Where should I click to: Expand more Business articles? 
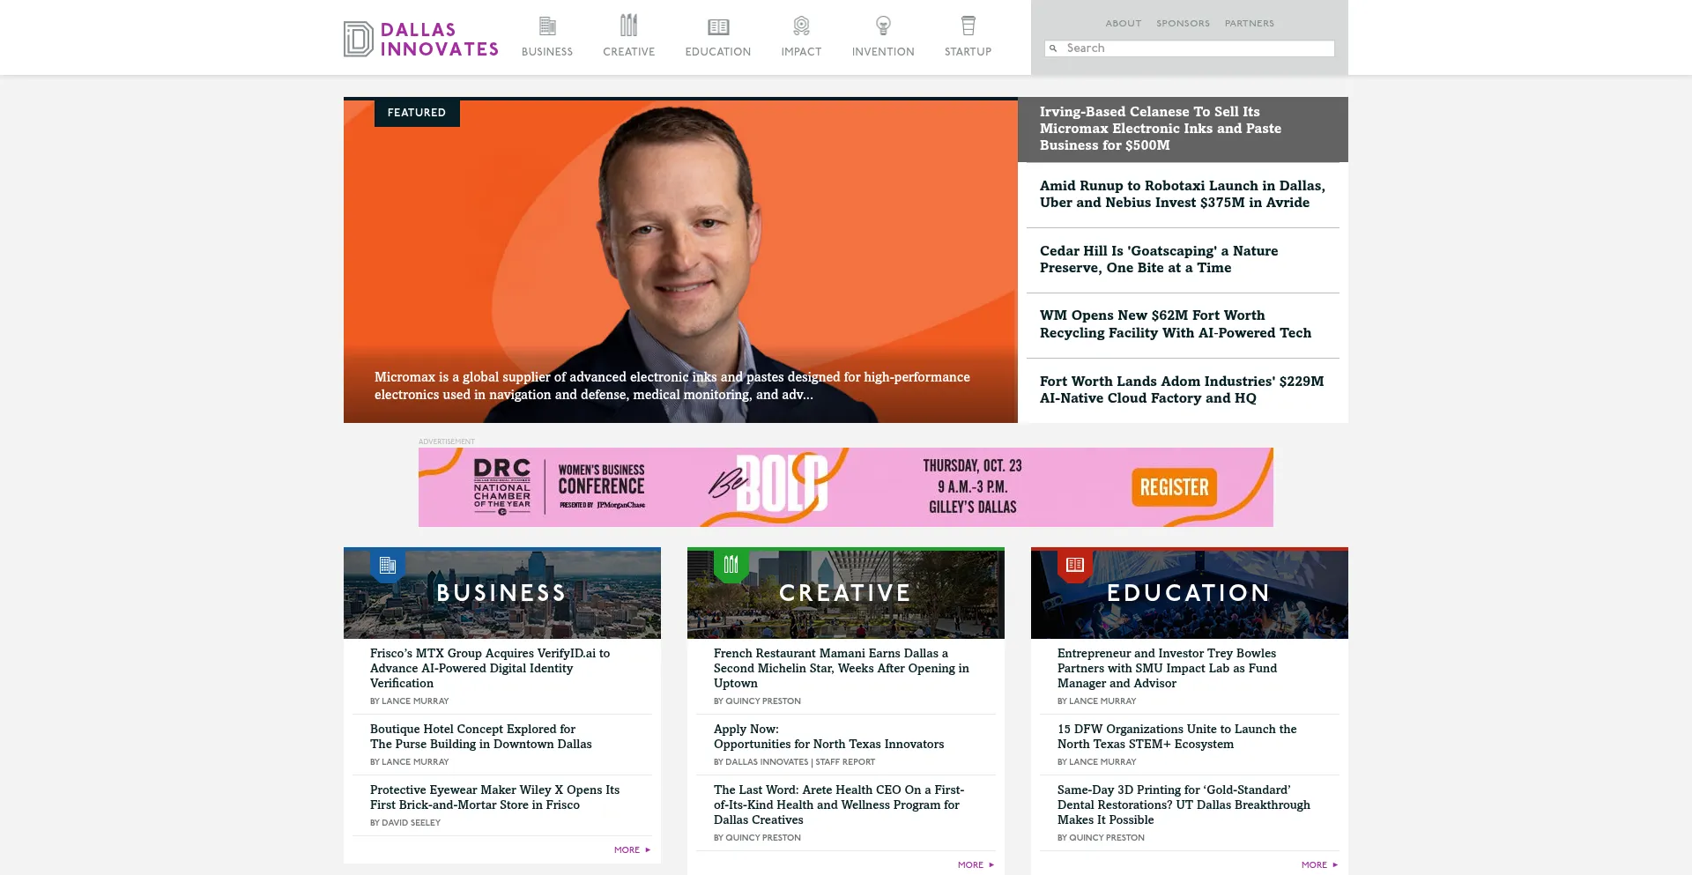click(632, 850)
